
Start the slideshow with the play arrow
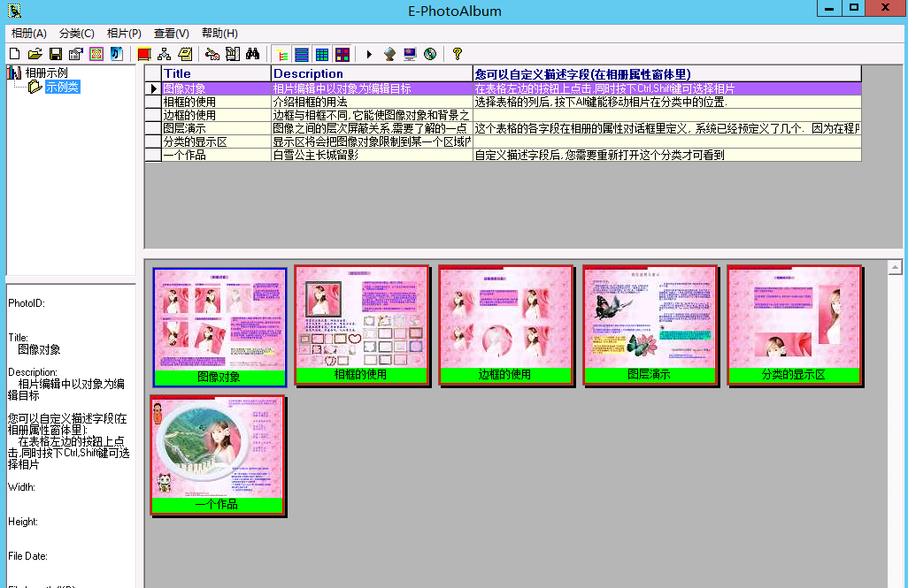click(369, 54)
